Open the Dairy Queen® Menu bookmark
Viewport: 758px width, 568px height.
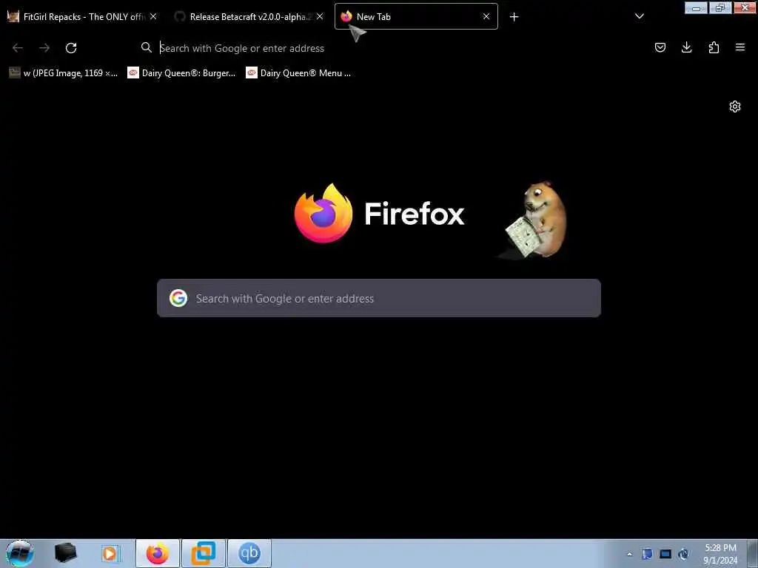pyautogui.click(x=298, y=73)
